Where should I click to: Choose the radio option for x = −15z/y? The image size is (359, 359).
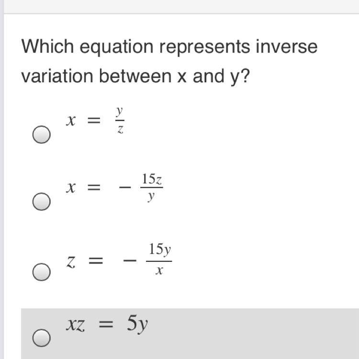pyautogui.click(x=42, y=201)
